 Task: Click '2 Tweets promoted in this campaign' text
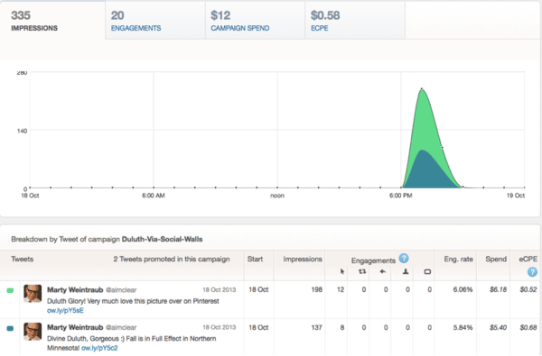point(172,259)
